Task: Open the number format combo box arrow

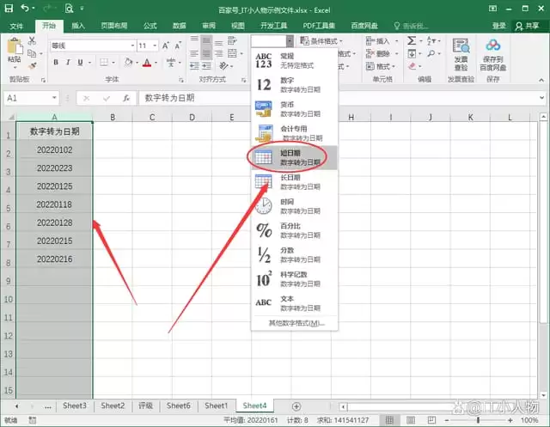Action: (x=290, y=41)
